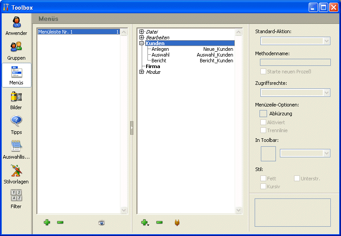This screenshot has width=341, height=236.
Task: Toggle the Trennlinie checkbox
Action: pyautogui.click(x=263, y=130)
